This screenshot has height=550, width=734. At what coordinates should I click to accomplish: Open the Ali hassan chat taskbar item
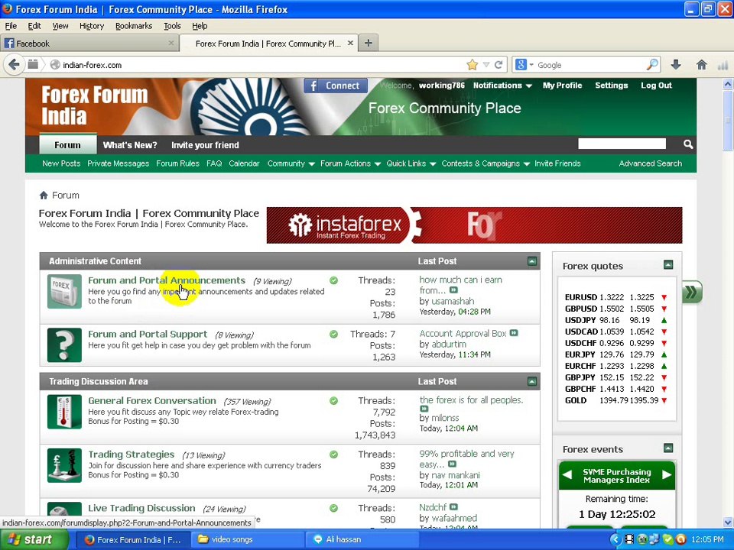[362, 539]
